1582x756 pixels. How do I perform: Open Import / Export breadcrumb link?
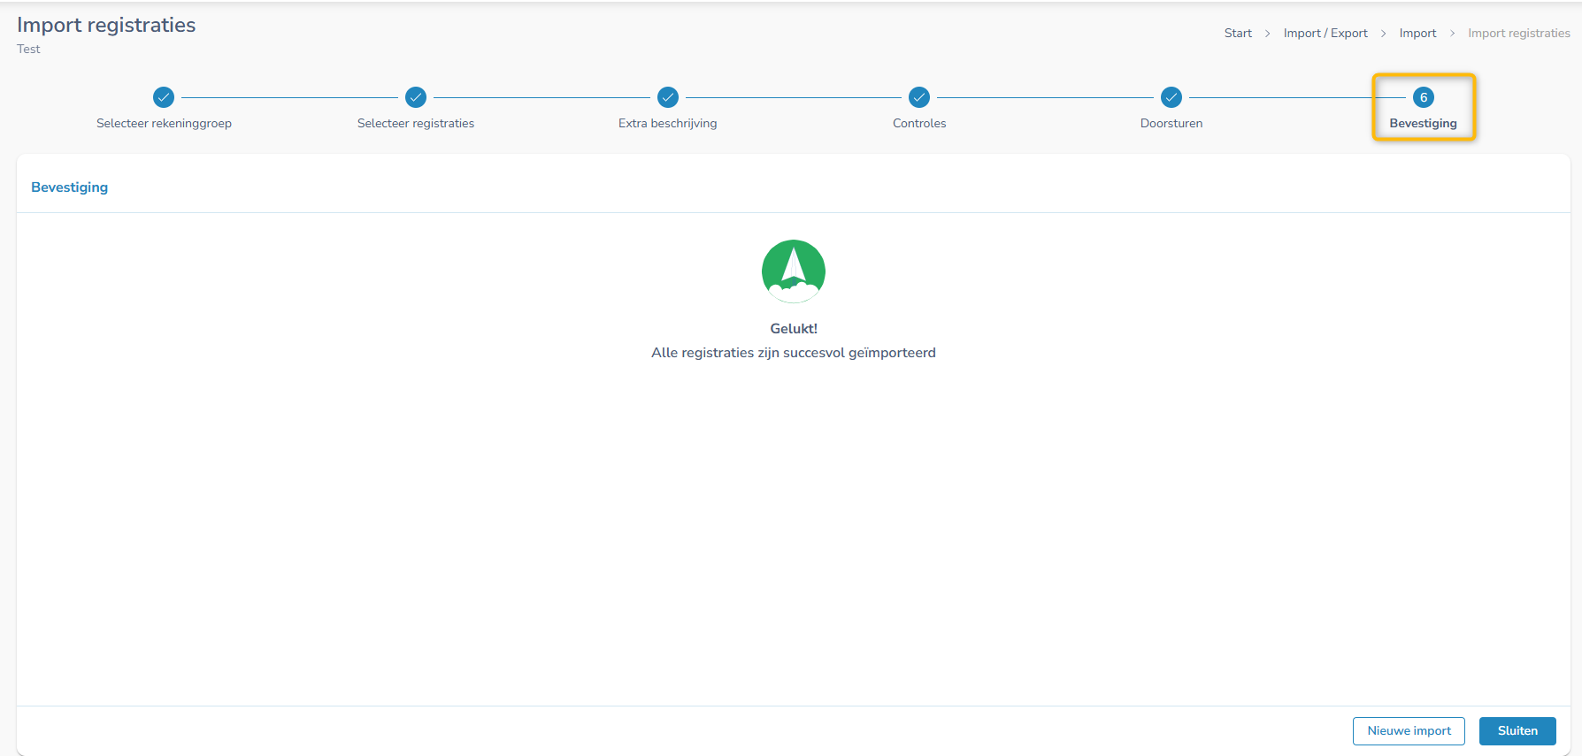tap(1325, 34)
